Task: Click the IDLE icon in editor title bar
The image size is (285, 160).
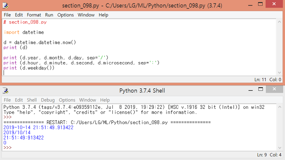Action: click(x=6, y=6)
